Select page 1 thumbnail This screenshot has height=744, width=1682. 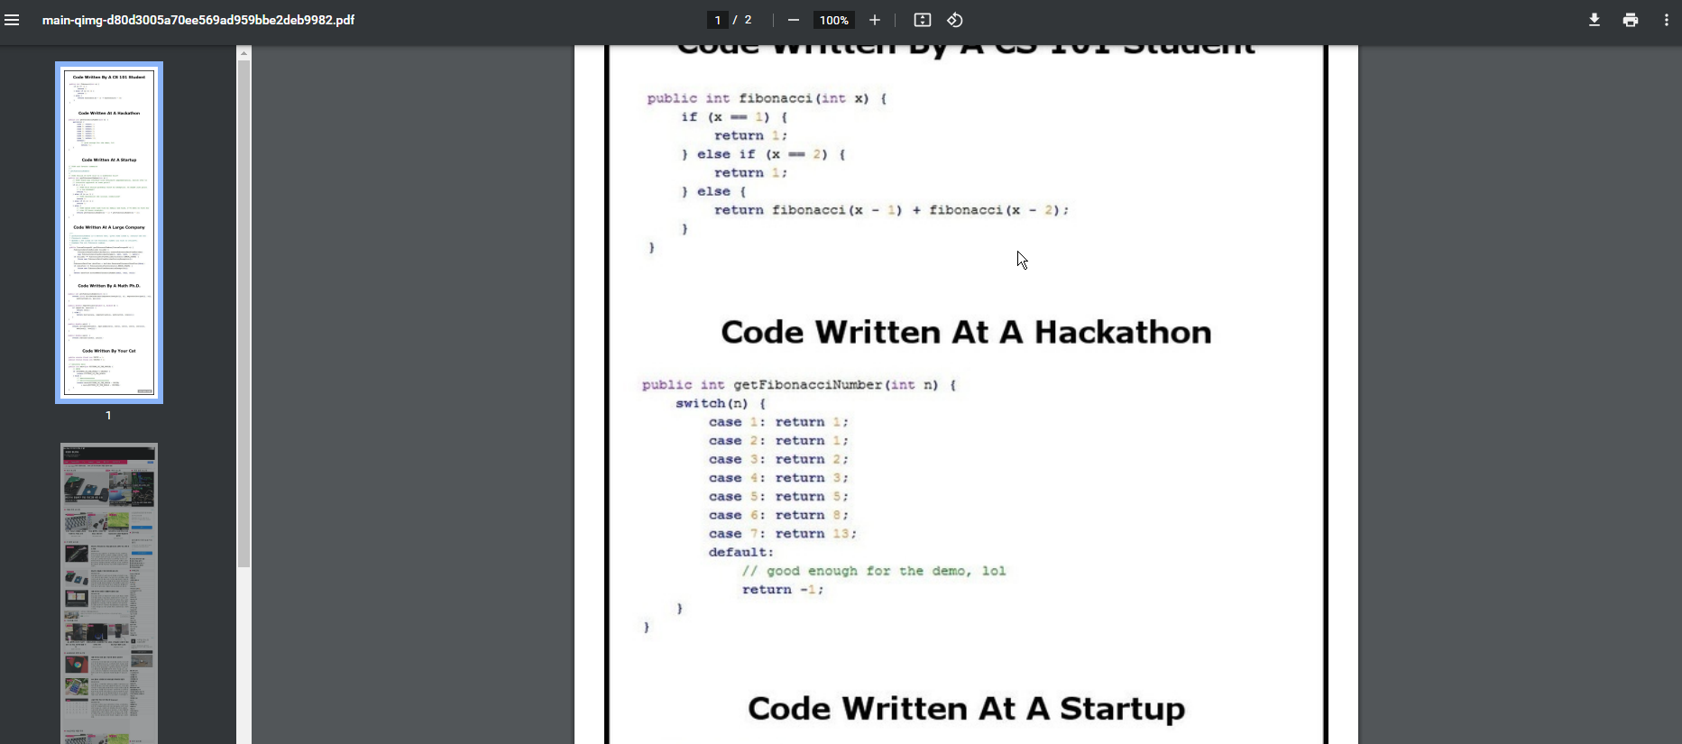109,233
